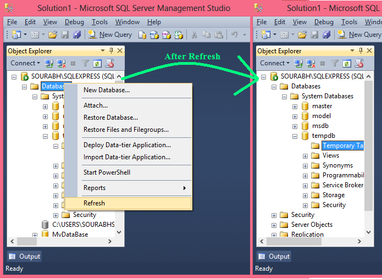Pin right Object Explorer with auto-hide pin
Viewport: 382px width, 279px height.
point(361,51)
